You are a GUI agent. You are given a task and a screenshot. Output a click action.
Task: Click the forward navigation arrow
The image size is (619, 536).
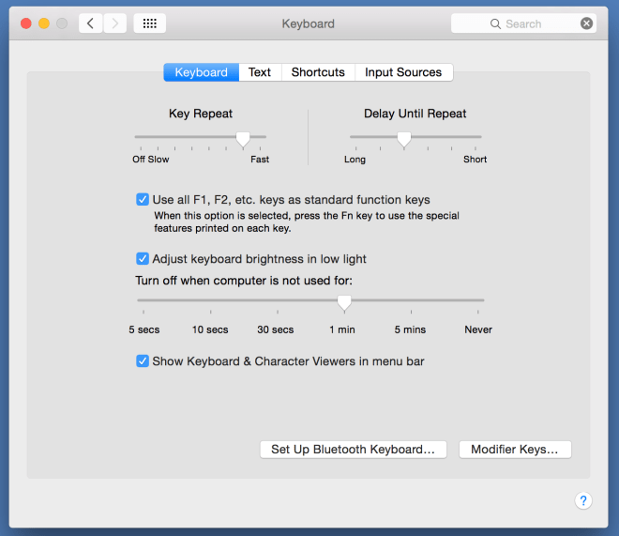[115, 23]
